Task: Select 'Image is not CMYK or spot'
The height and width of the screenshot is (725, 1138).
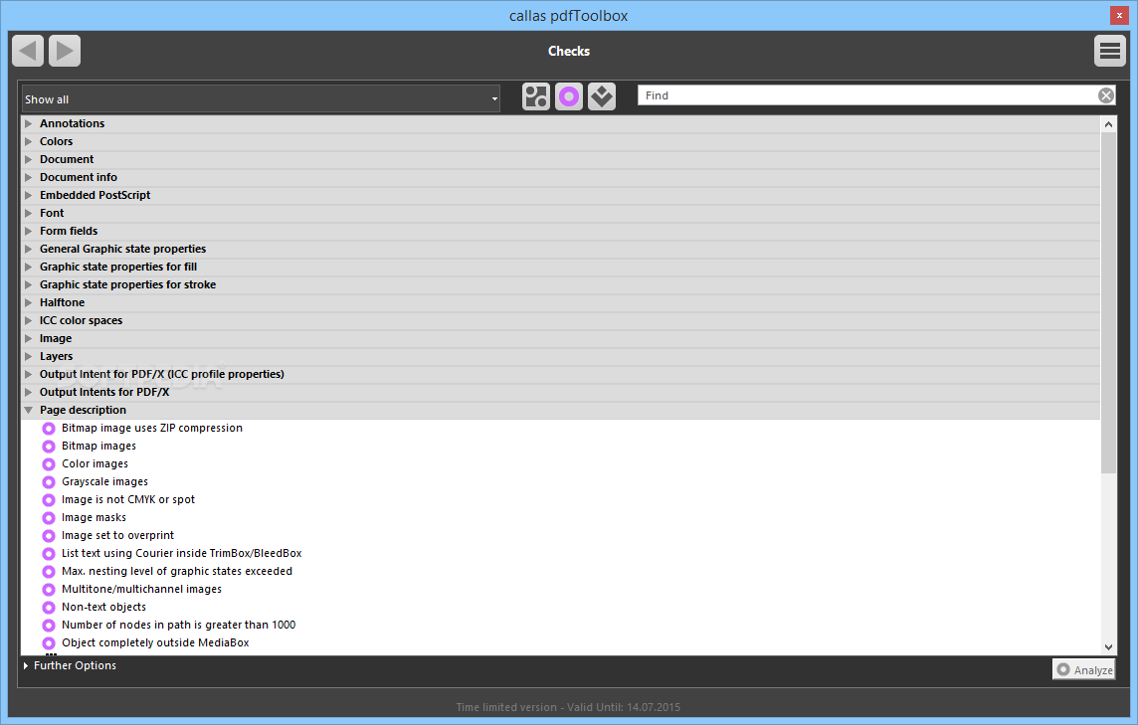Action: pos(128,500)
